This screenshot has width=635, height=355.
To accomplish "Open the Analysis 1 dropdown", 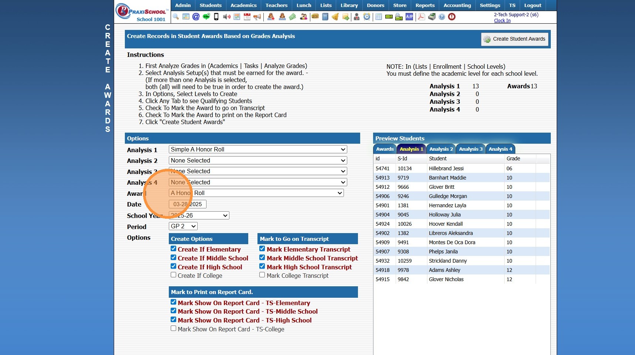I will (x=257, y=149).
